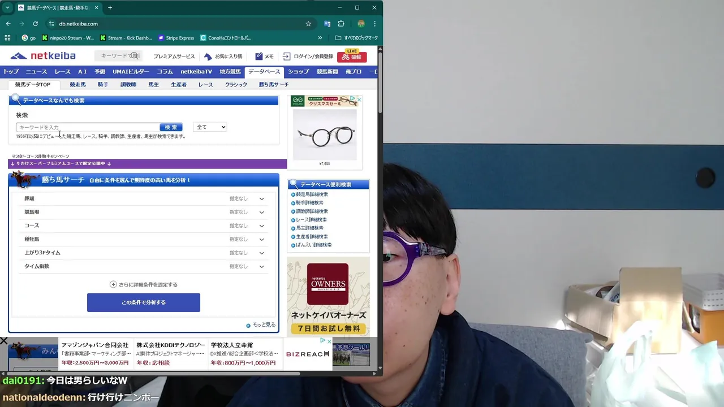The height and width of the screenshot is (407, 724).
Task: Reload the page with refresh icon
Action: point(35,24)
